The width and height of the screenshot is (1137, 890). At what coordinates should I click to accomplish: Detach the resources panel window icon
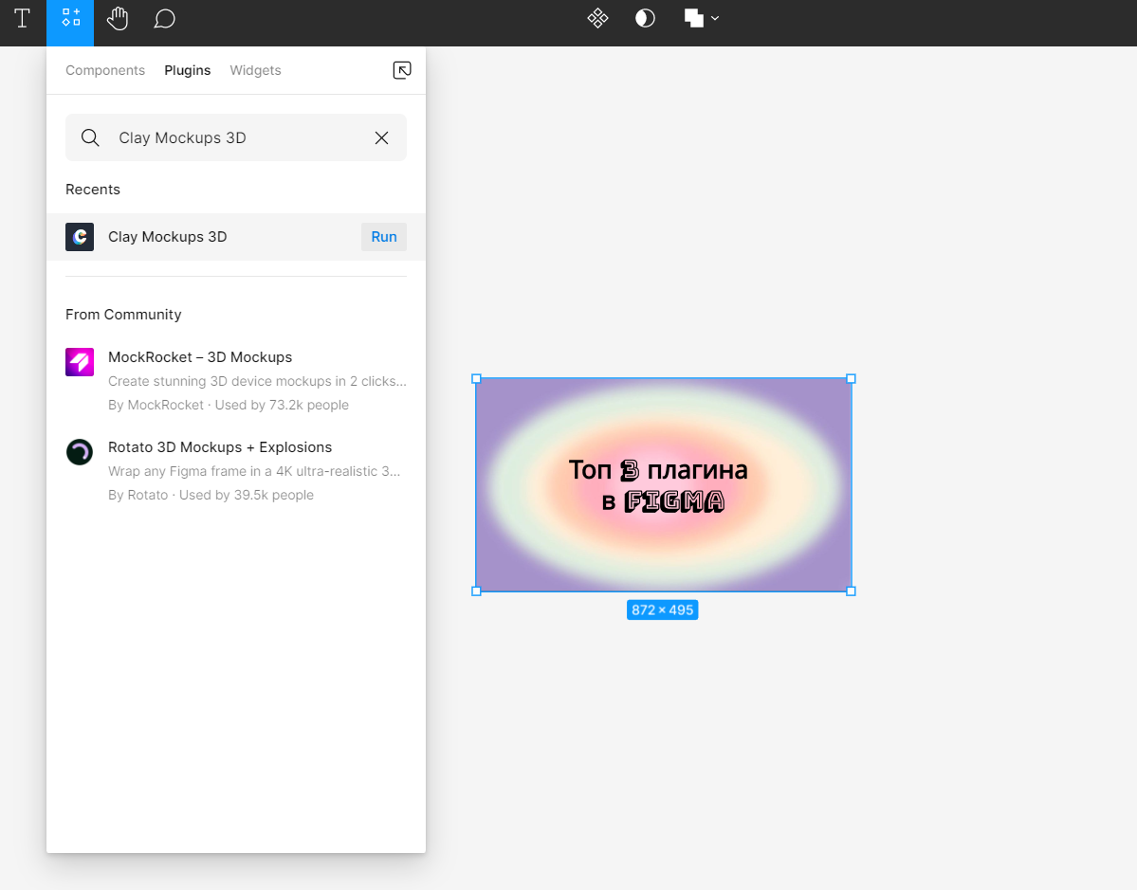(x=402, y=70)
